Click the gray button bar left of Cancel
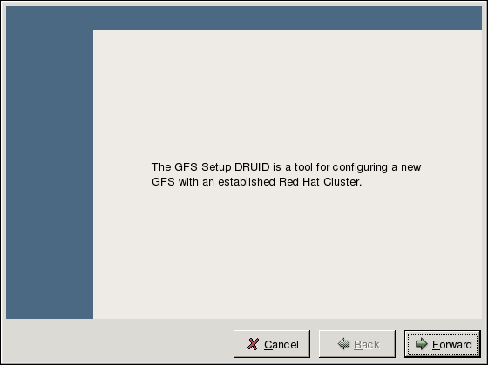Screen dimensions: 488x365 click(x=119, y=344)
